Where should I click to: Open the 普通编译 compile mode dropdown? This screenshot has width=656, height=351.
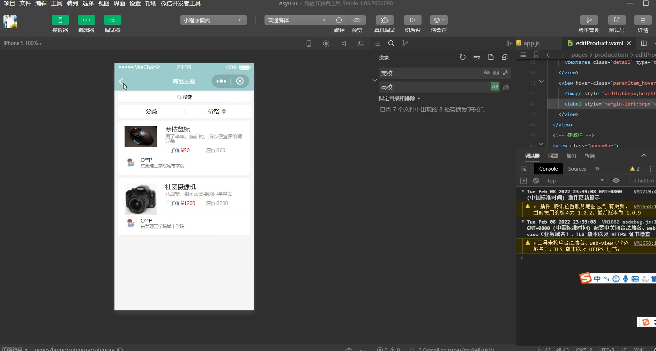(x=297, y=20)
